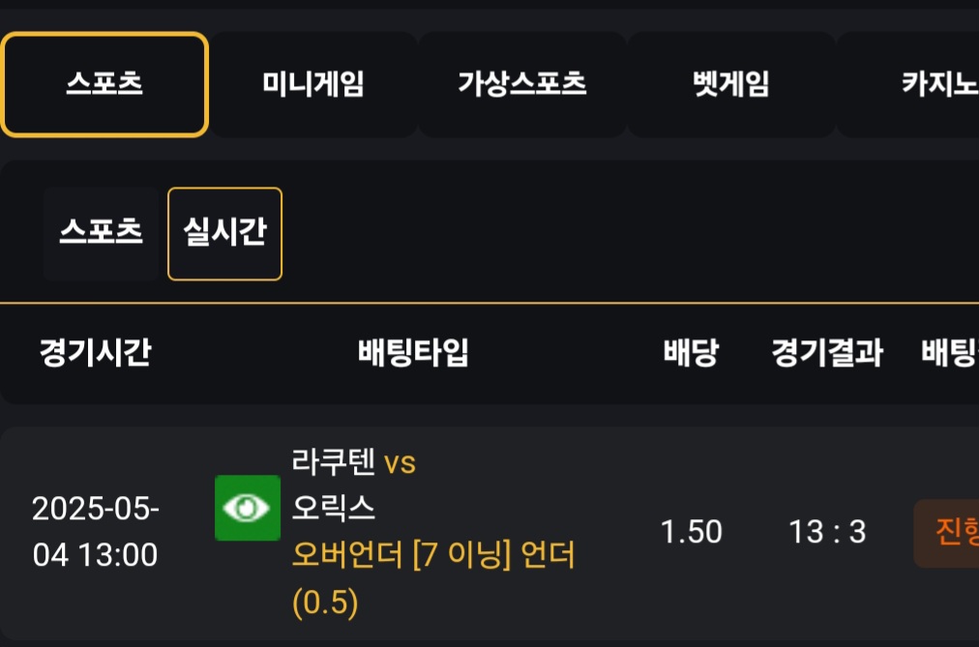Click the orange 진행 status badge
This screenshot has width=979, height=647.
coord(946,533)
